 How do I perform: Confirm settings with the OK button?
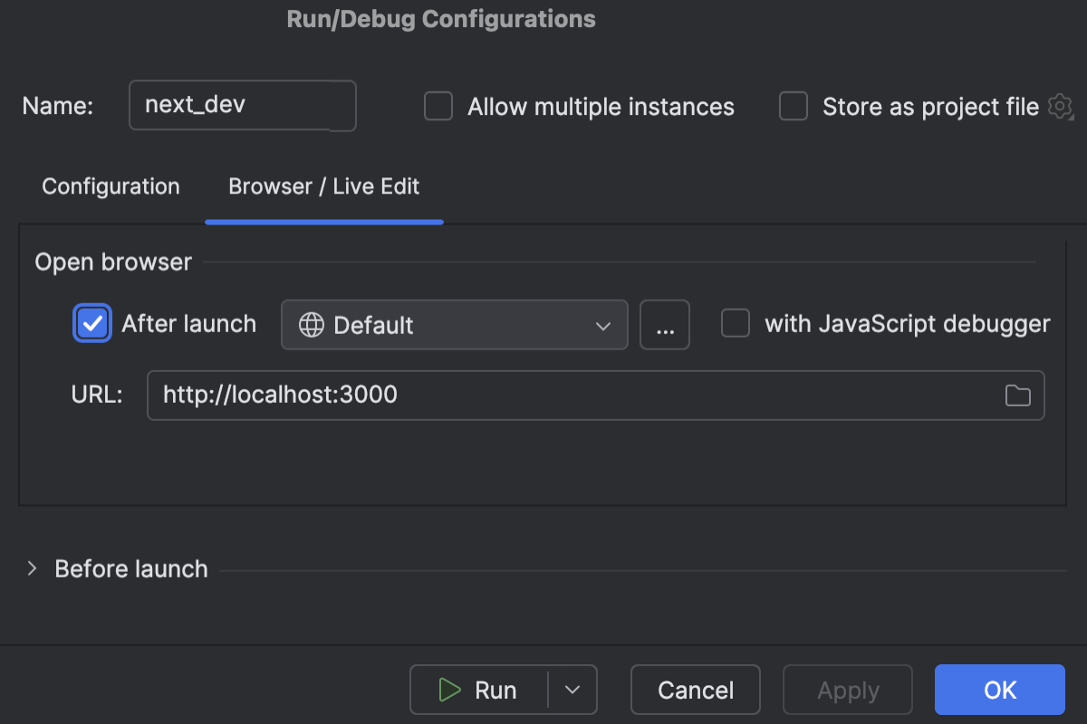(999, 689)
